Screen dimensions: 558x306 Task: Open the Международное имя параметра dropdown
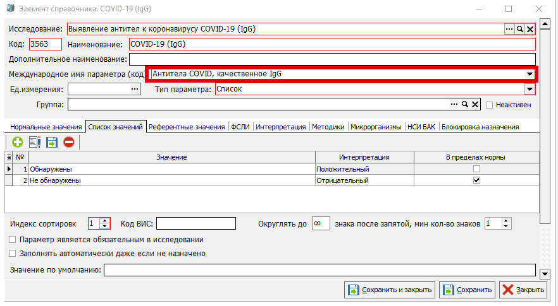[530, 74]
